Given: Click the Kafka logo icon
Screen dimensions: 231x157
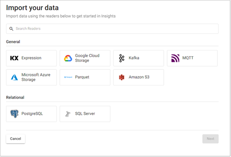Looking at the screenshot, I should click(122, 58).
